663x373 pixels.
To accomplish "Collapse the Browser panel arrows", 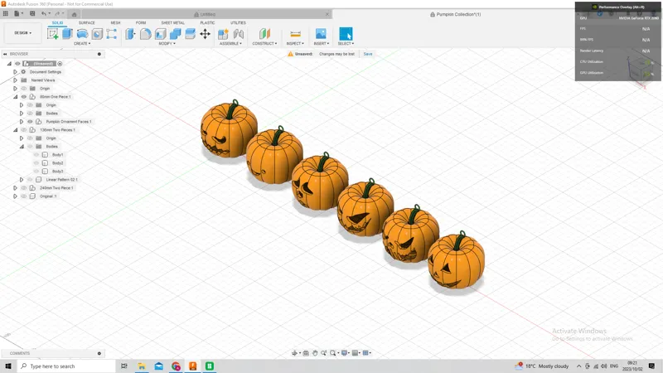I will pyautogui.click(x=5, y=54).
